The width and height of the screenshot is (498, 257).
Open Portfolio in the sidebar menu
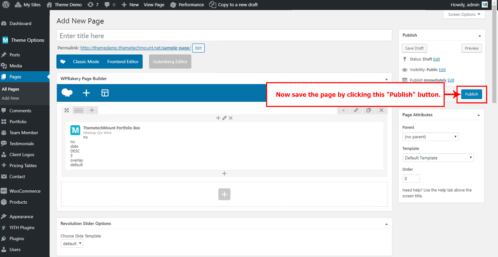[x=18, y=122]
